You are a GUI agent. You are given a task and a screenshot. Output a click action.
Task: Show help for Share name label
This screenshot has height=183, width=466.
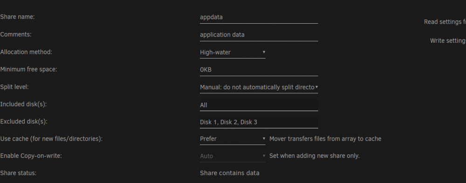click(x=17, y=17)
